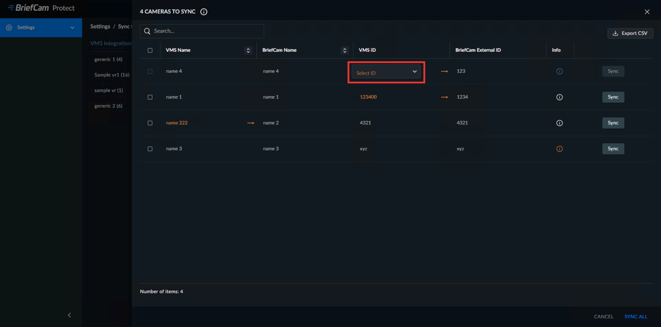Click the download icon in Export CSV
Image resolution: width=661 pixels, height=327 pixels.
coord(615,33)
